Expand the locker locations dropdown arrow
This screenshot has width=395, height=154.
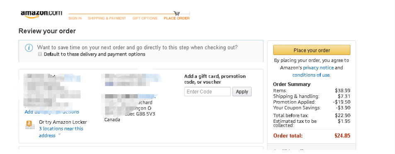tap(59, 134)
